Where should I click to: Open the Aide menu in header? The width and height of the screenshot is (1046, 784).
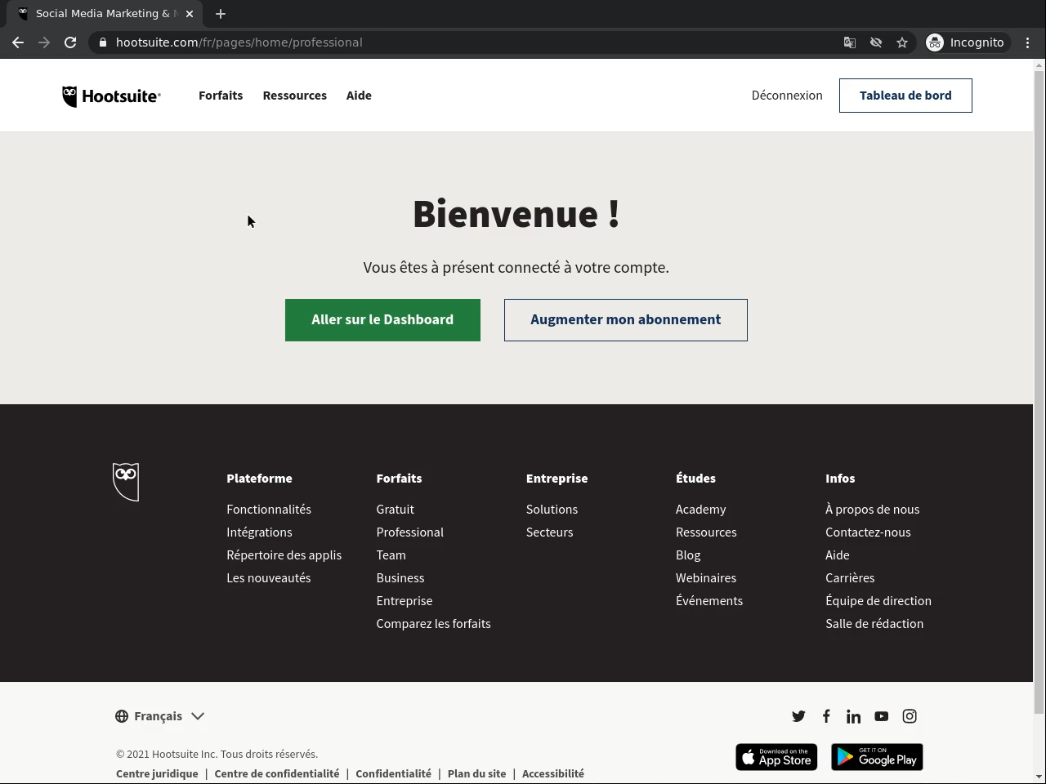pyautogui.click(x=359, y=96)
